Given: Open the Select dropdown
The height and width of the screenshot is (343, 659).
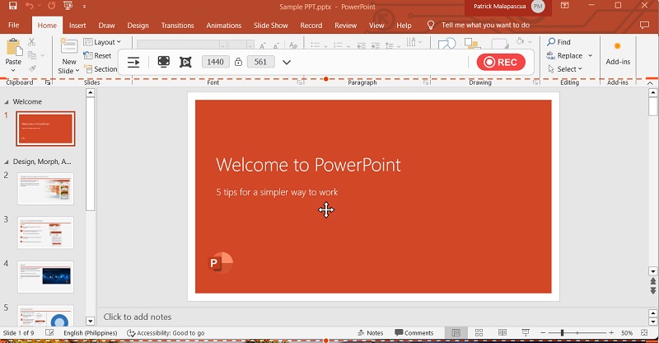Looking at the screenshot, I should coord(565,69).
